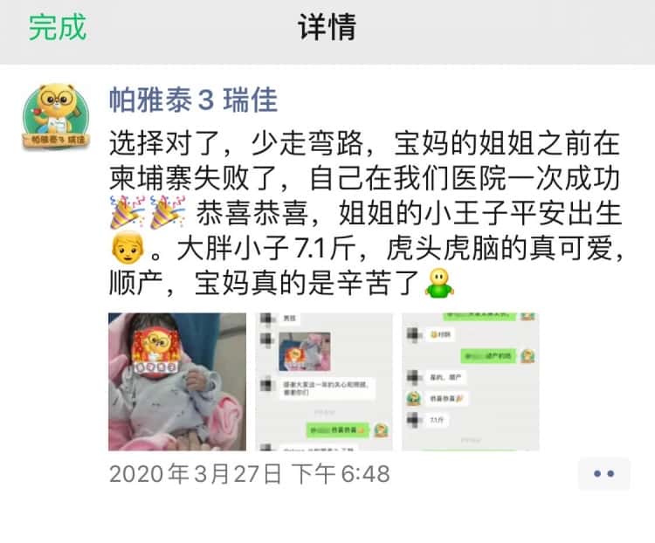Click the text line 恭喜恭喜，姐姐的小王子平安出生
Viewport: 655px width, 543px height.
click(x=409, y=213)
